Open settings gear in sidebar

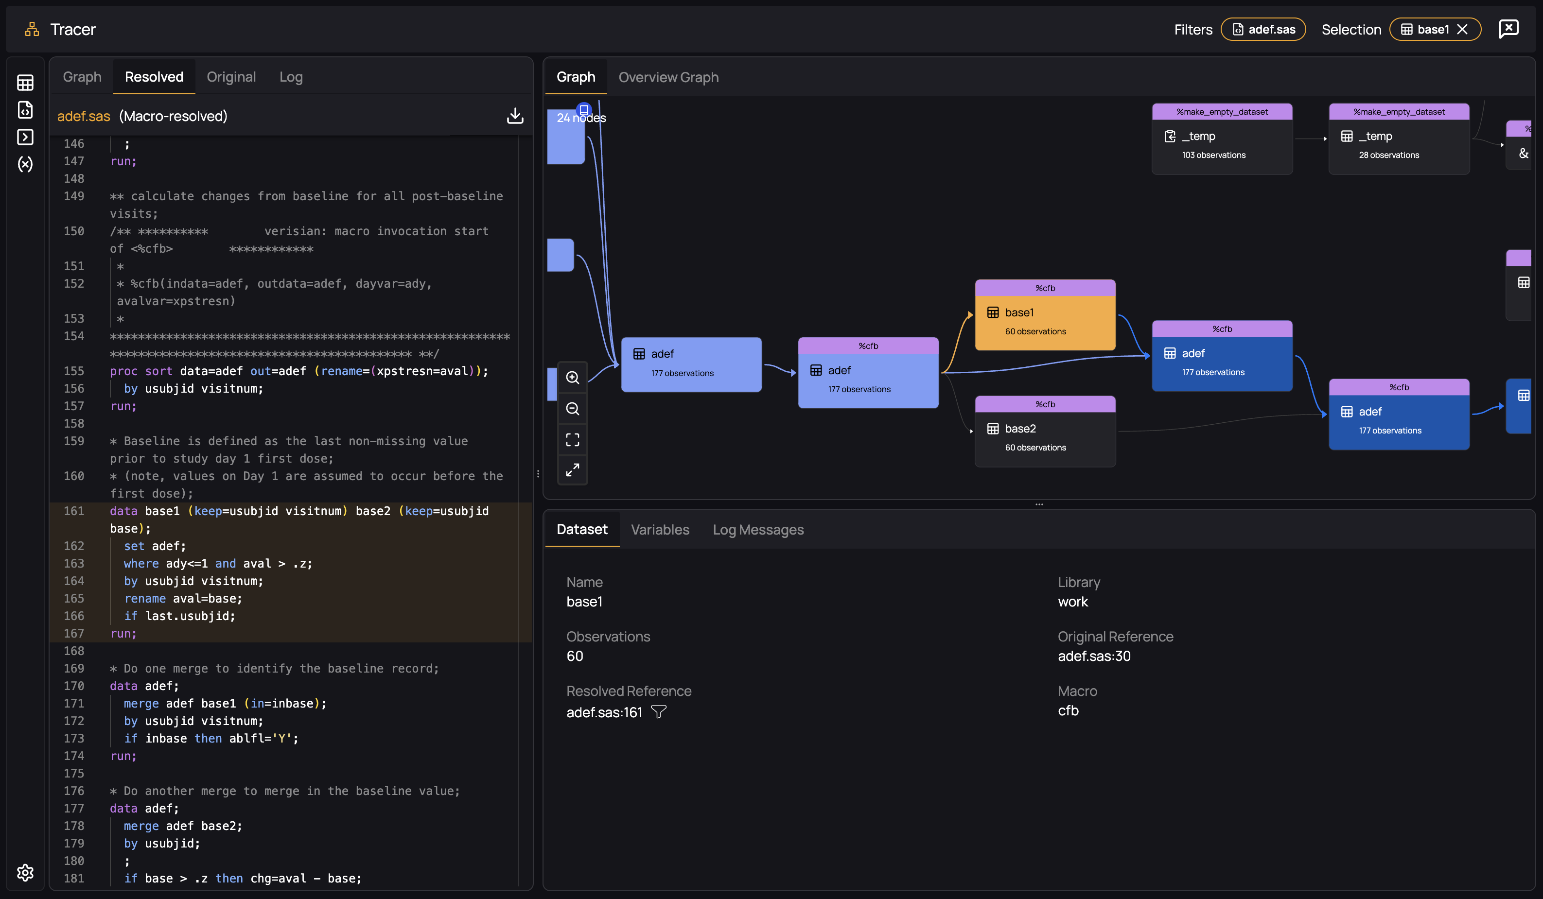pyautogui.click(x=25, y=872)
